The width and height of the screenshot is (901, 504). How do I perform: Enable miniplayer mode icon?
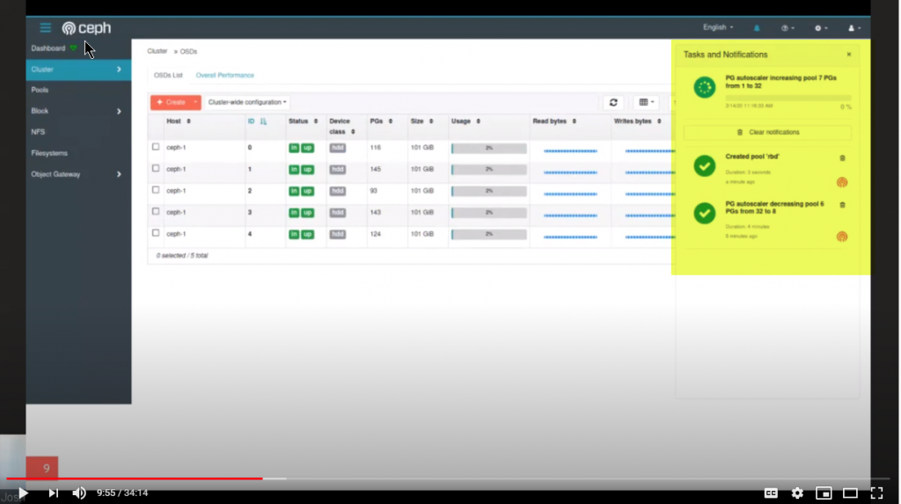824,493
